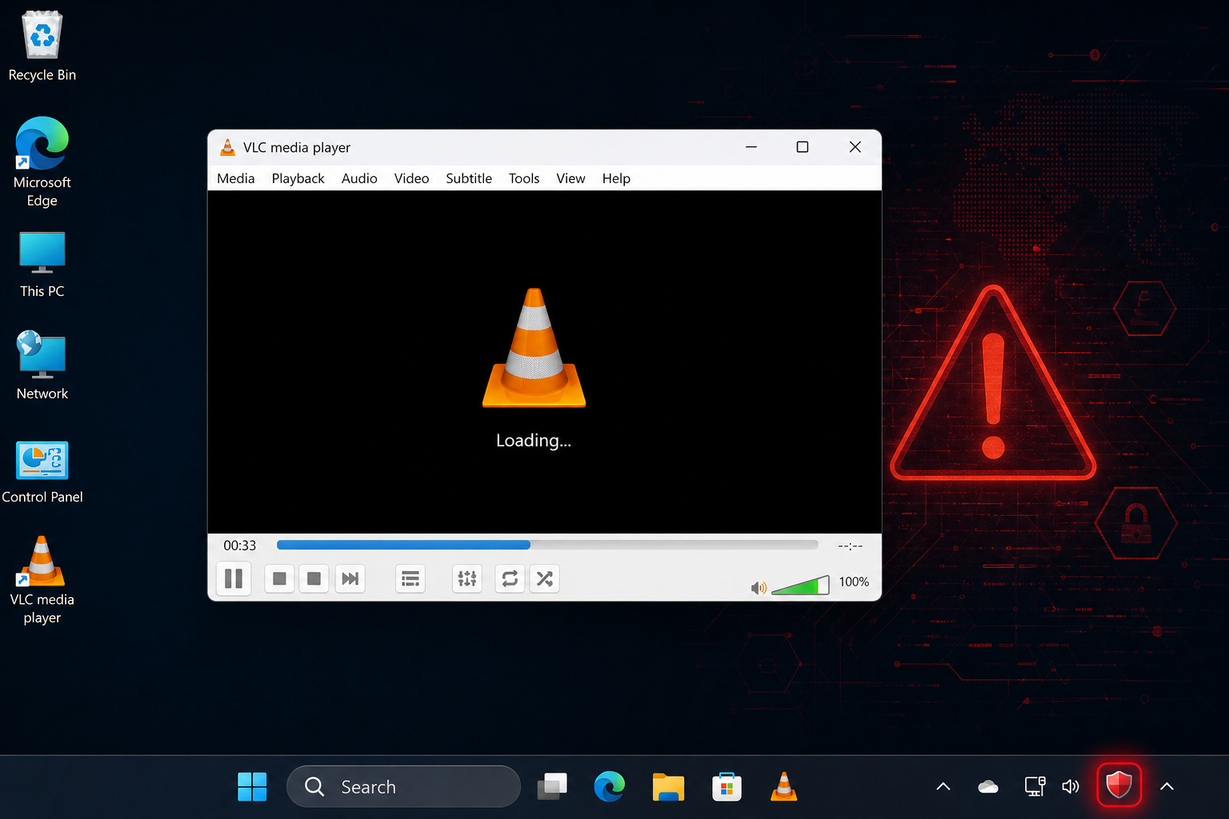The width and height of the screenshot is (1229, 819).
Task: Open the View menu
Action: pos(570,178)
